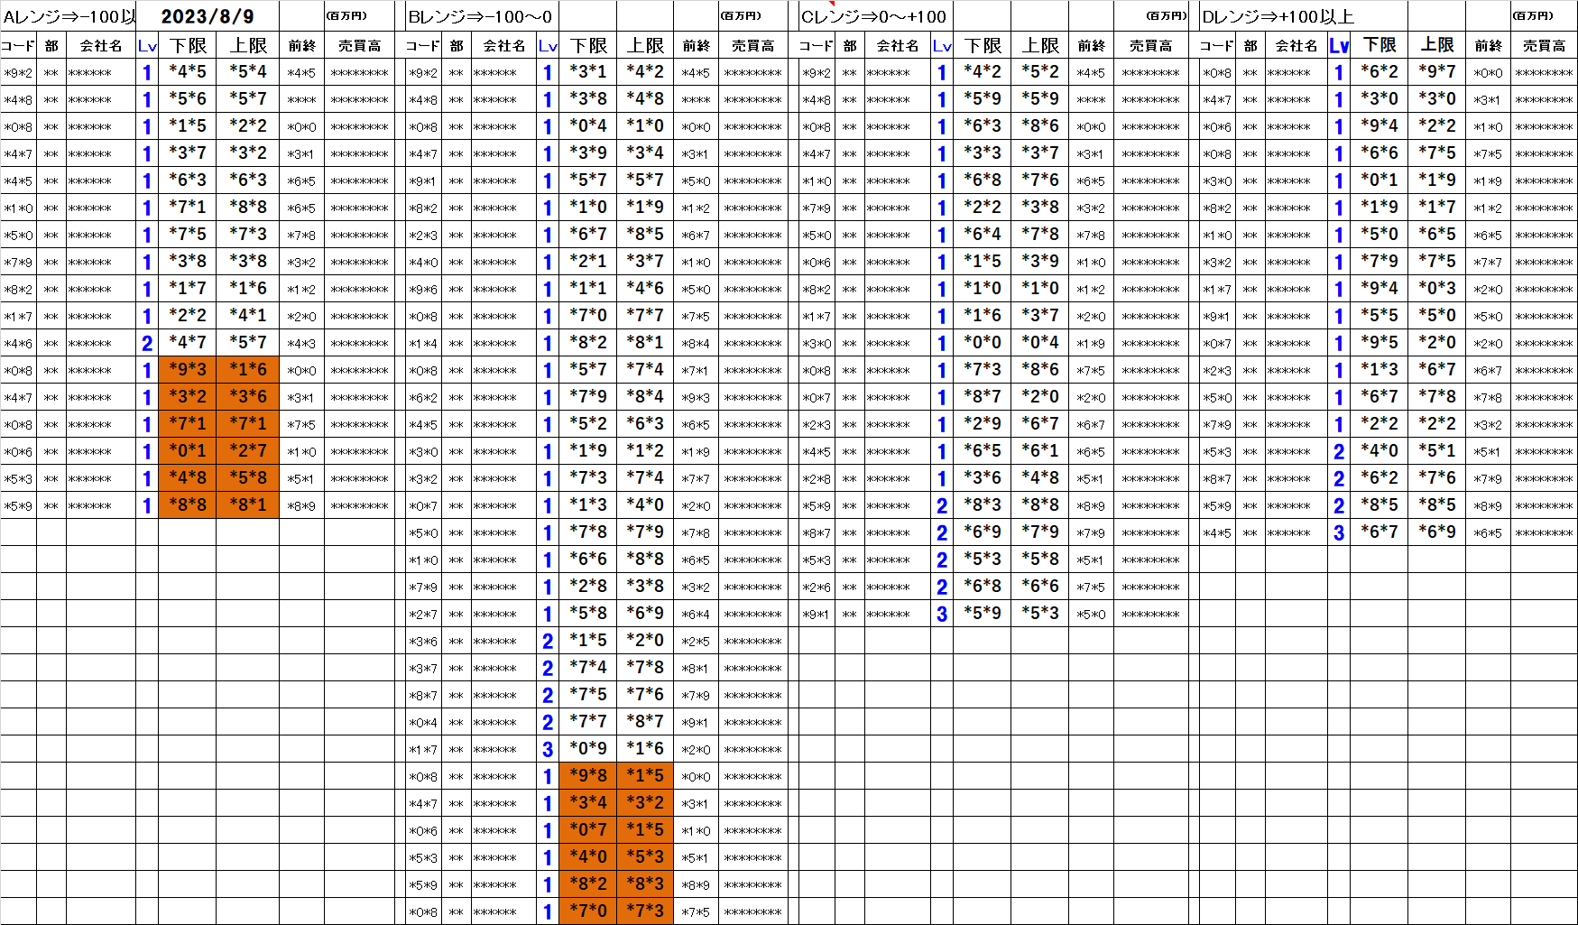Click *3*3 in C range 下限 column
The image size is (1578, 925).
point(983,153)
